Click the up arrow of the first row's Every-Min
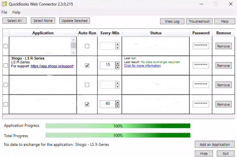 tap(117, 44)
